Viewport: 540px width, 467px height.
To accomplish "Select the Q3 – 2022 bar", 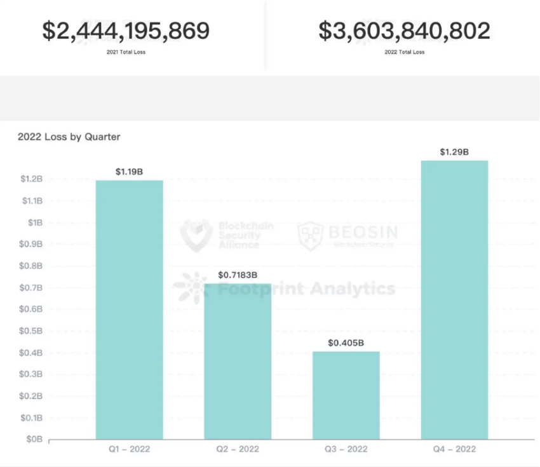I will (x=346, y=395).
